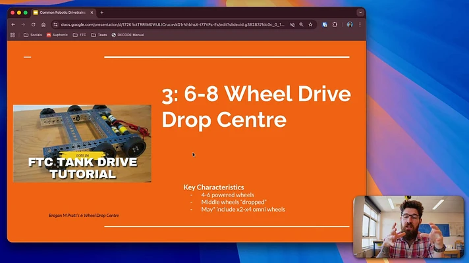This screenshot has height=263, width=469.
Task: Open the Extensions puzzle piece menu
Action: (x=335, y=25)
